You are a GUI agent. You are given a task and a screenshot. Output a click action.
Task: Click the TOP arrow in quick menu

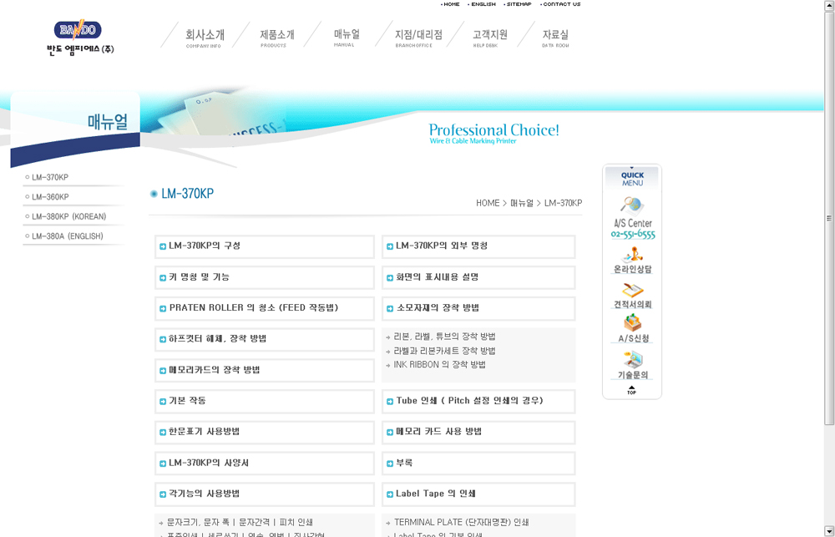click(631, 390)
